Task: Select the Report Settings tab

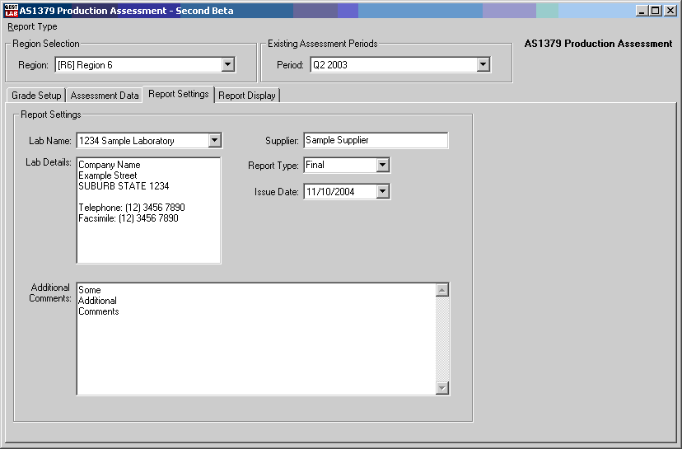Action: (x=179, y=94)
